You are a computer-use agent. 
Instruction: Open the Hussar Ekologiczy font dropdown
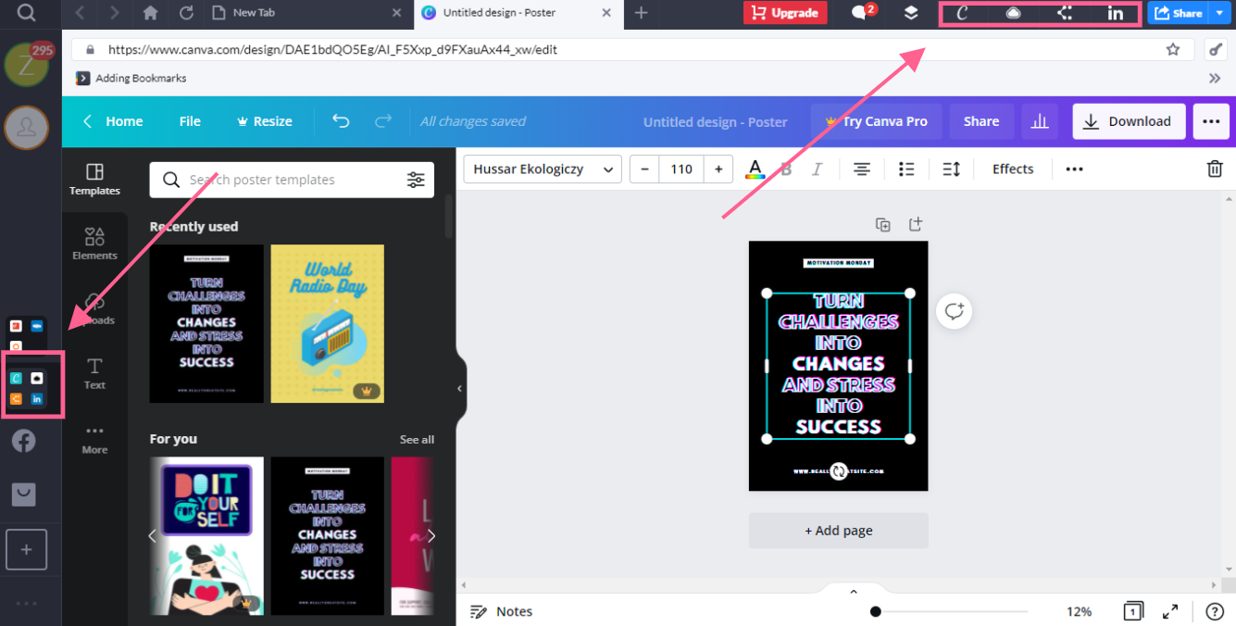click(x=543, y=169)
